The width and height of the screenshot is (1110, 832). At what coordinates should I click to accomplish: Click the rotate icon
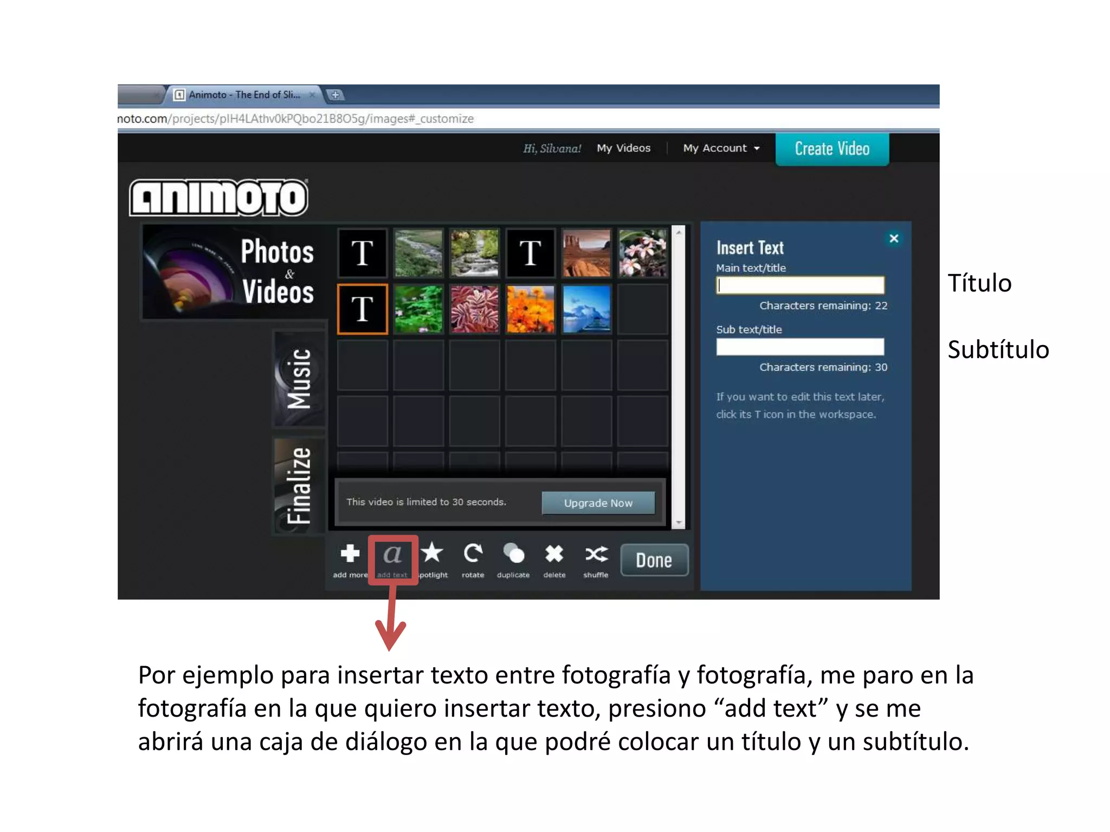pyautogui.click(x=473, y=554)
